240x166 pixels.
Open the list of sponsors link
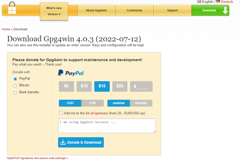click(x=97, y=113)
